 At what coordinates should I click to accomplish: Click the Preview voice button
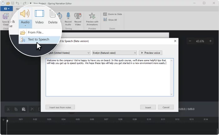click(150, 53)
